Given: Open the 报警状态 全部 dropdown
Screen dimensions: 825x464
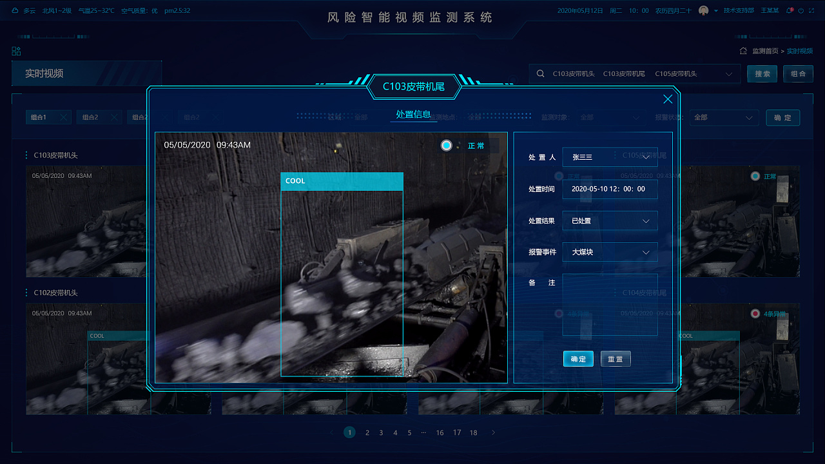Looking at the screenshot, I should tap(723, 118).
